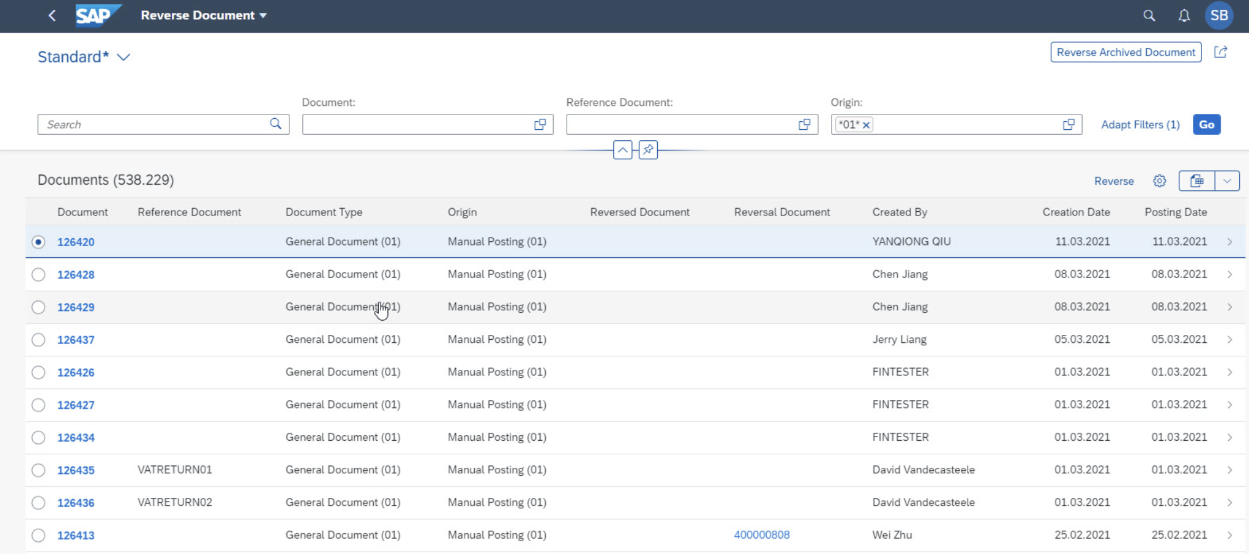Click the magnifier icon in the Search field
This screenshot has width=1249, height=554.
click(275, 124)
